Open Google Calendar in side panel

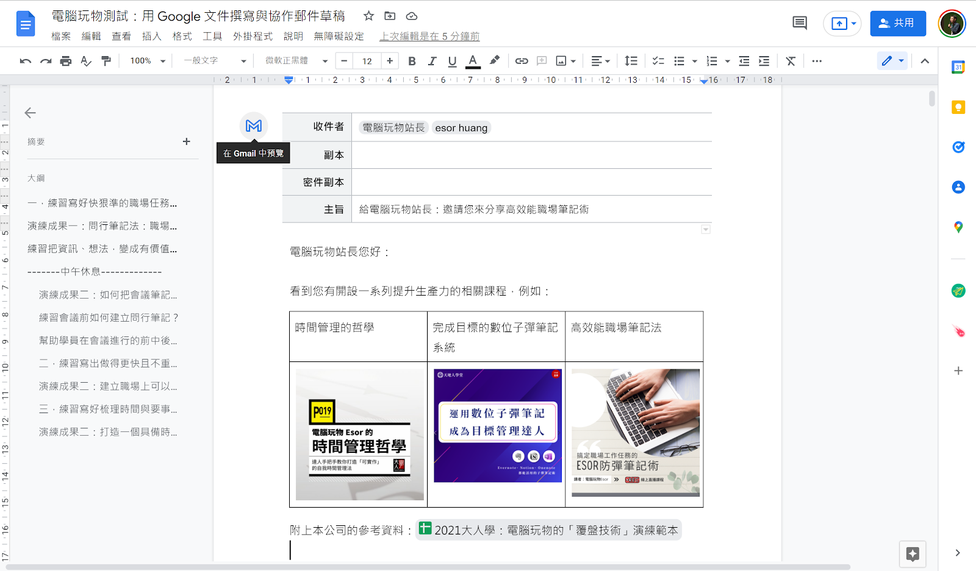click(958, 68)
